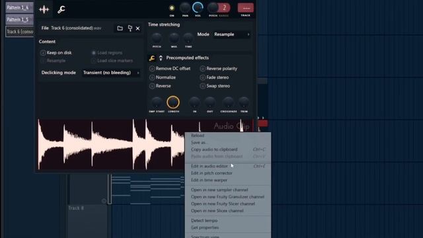Select Track 6 (conso clip in picker
The height and width of the screenshot is (238, 423).
tap(20, 32)
